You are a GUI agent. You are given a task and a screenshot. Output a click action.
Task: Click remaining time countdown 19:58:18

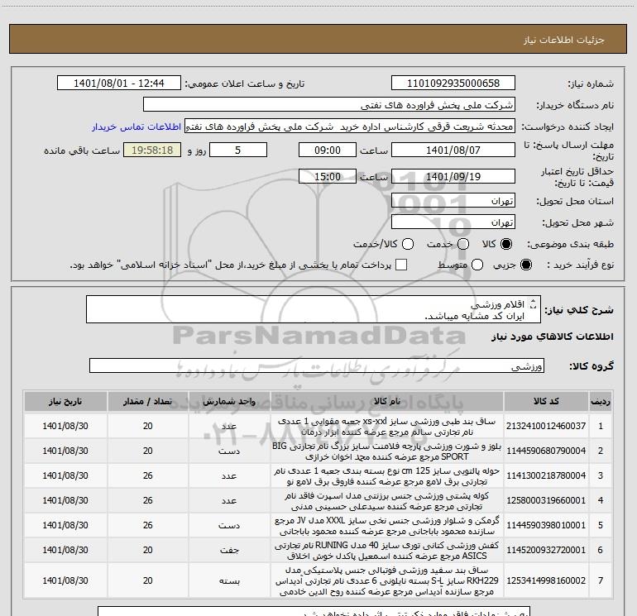(152, 150)
